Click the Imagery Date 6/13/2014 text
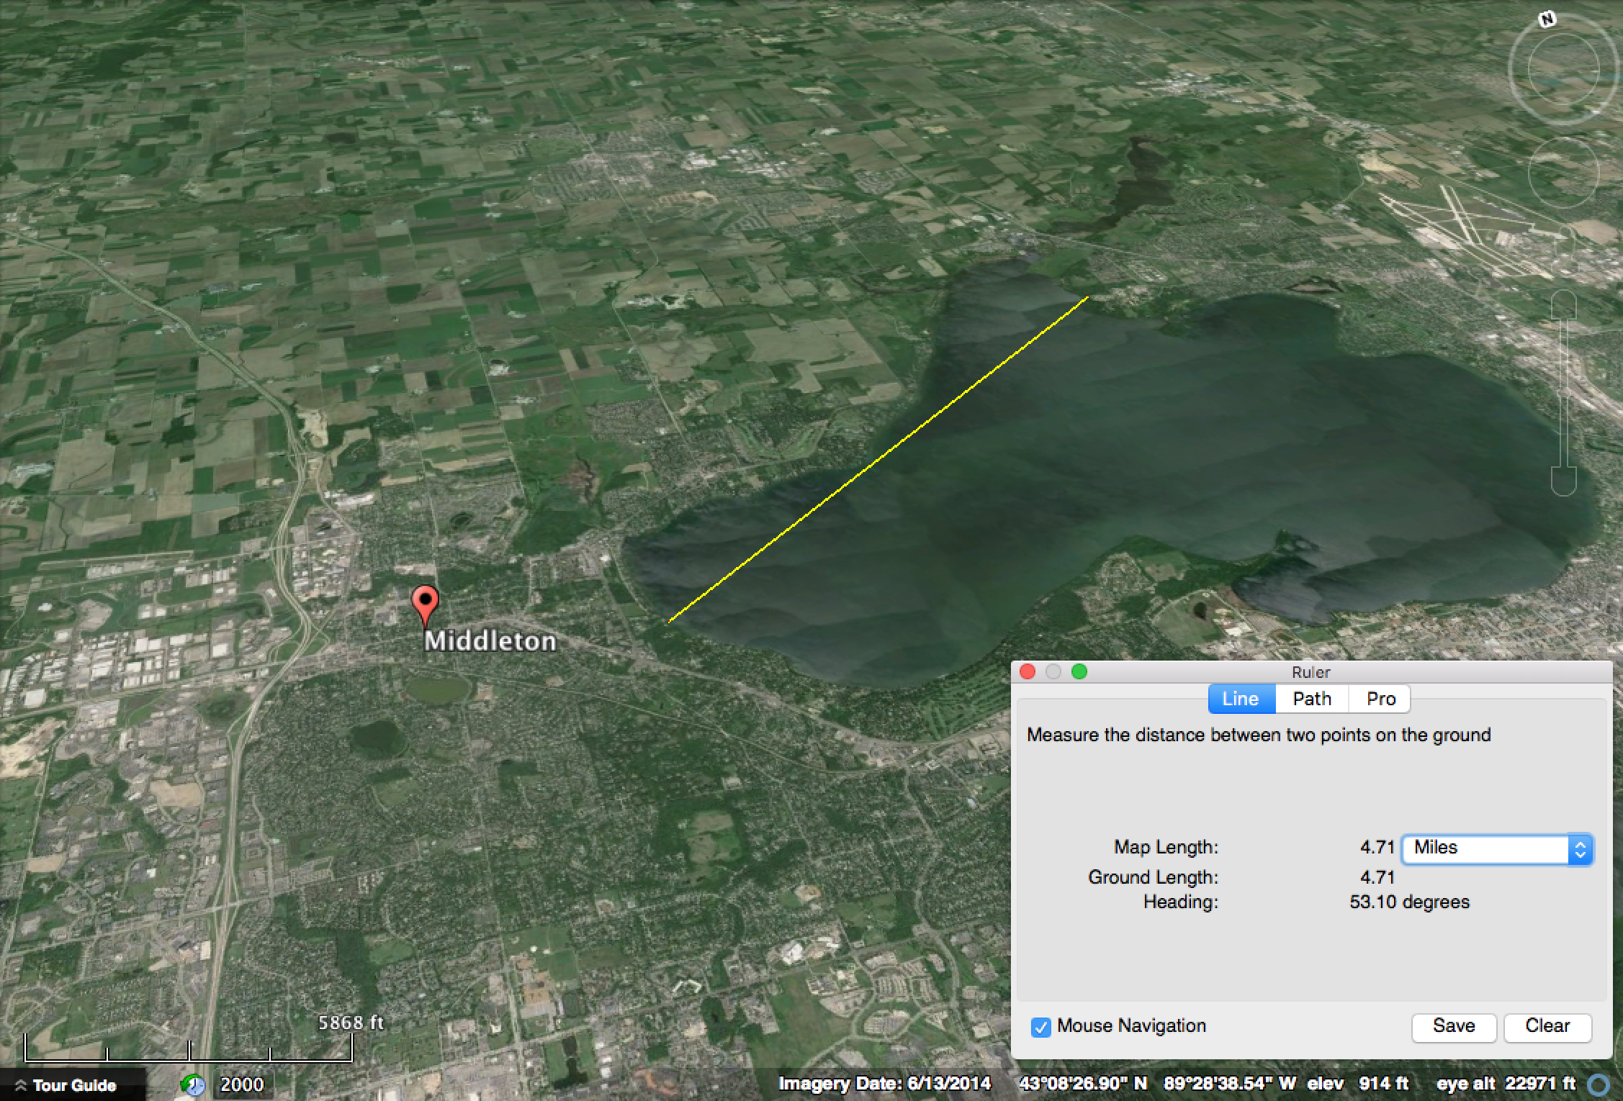This screenshot has height=1101, width=1623. point(885,1084)
